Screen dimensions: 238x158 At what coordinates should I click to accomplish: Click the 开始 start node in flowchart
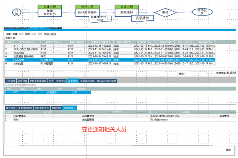[17, 12]
